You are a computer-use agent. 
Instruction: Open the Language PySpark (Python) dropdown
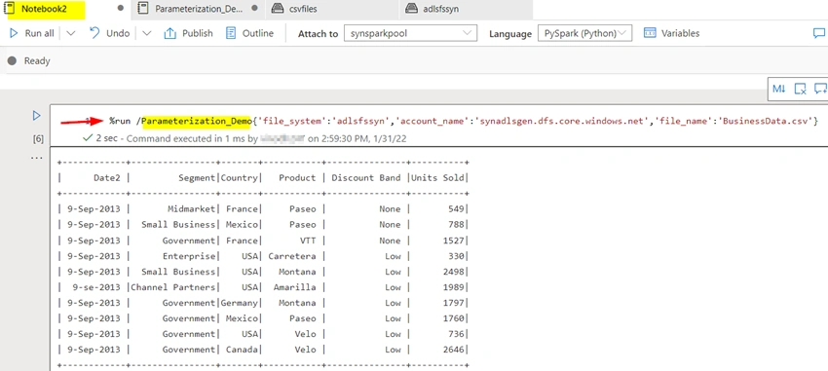tap(584, 33)
